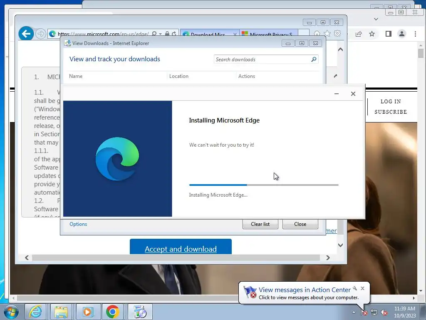Click Options link in View Downloads
The height and width of the screenshot is (320, 426).
coord(78,224)
